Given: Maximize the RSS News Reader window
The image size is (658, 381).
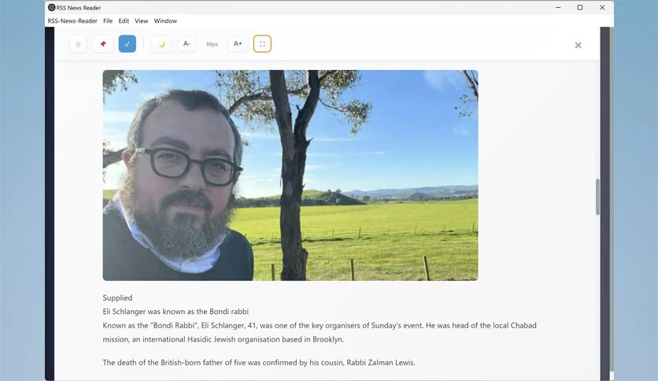Looking at the screenshot, I should click(580, 8).
